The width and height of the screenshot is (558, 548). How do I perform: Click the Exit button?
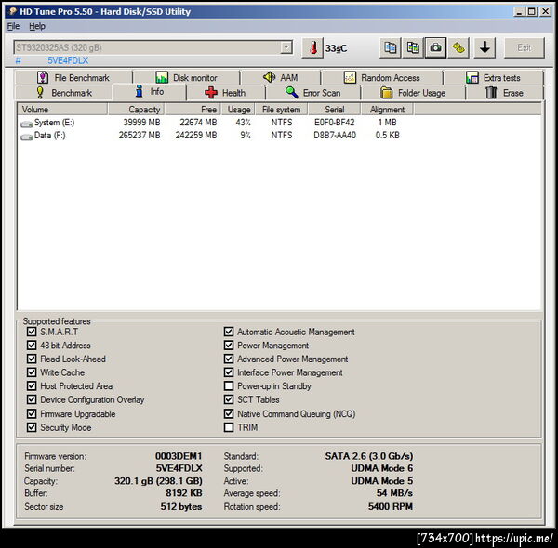click(x=525, y=47)
